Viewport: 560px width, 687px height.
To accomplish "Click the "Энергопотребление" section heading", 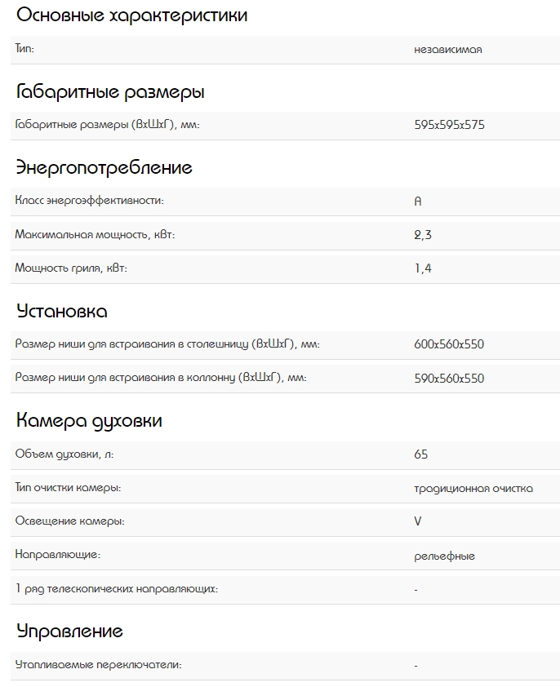I will pos(104,168).
